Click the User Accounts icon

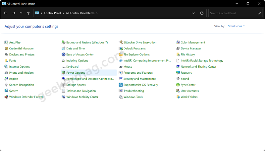point(178,91)
